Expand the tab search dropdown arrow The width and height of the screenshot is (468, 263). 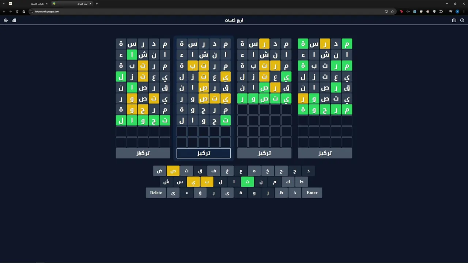pyautogui.click(x=4, y=4)
